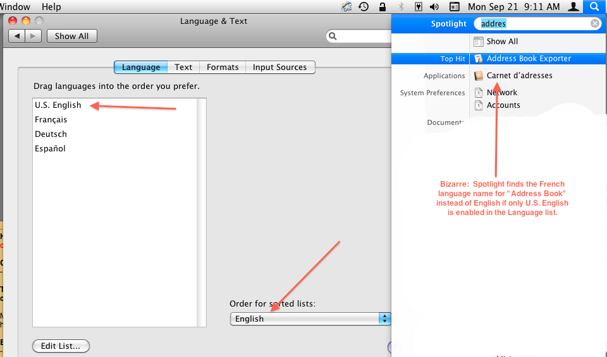Go forward with the right arrow button
This screenshot has height=357, width=607.
[34, 36]
